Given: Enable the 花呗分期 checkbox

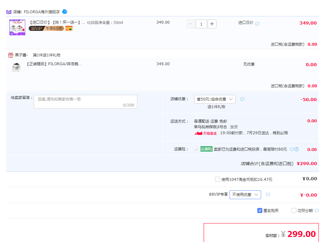Looking at the screenshot, I should tap(294, 210).
